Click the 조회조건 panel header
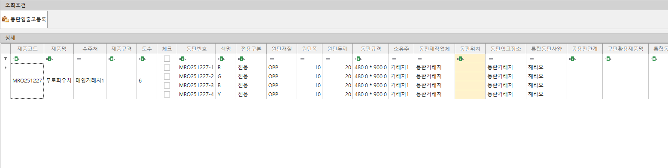The width and height of the screenshot is (668, 168). tap(334, 5)
